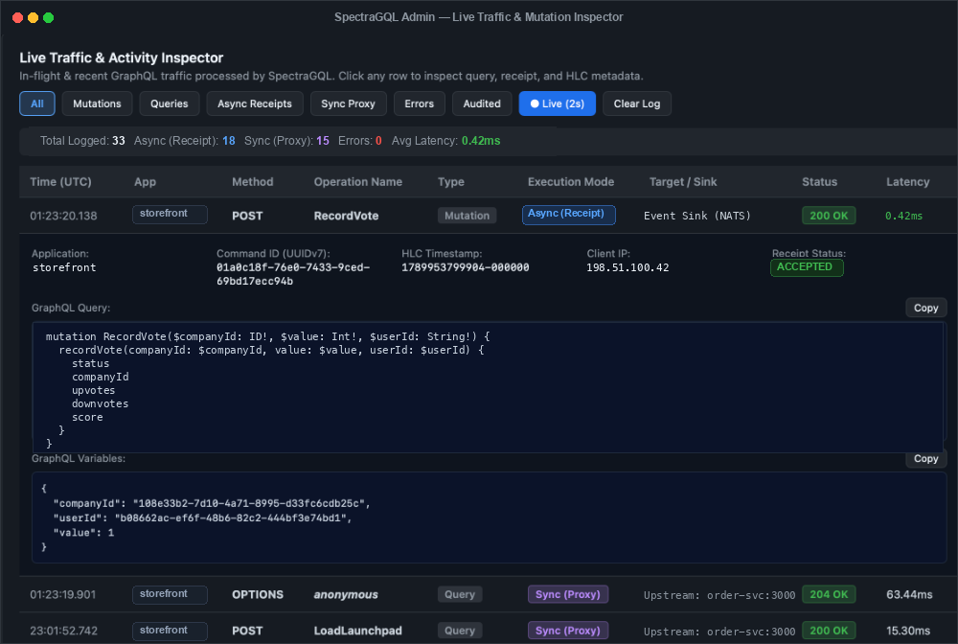Click the 23:01:52.742 timestamp

[63, 631]
